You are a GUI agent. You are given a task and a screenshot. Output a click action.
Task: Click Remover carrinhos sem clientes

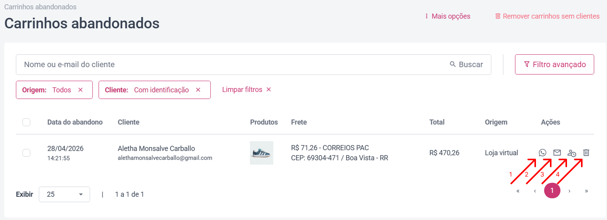(x=547, y=16)
